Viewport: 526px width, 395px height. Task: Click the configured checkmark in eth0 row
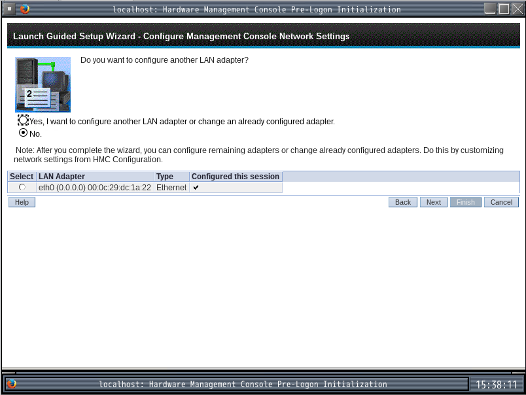pos(196,188)
